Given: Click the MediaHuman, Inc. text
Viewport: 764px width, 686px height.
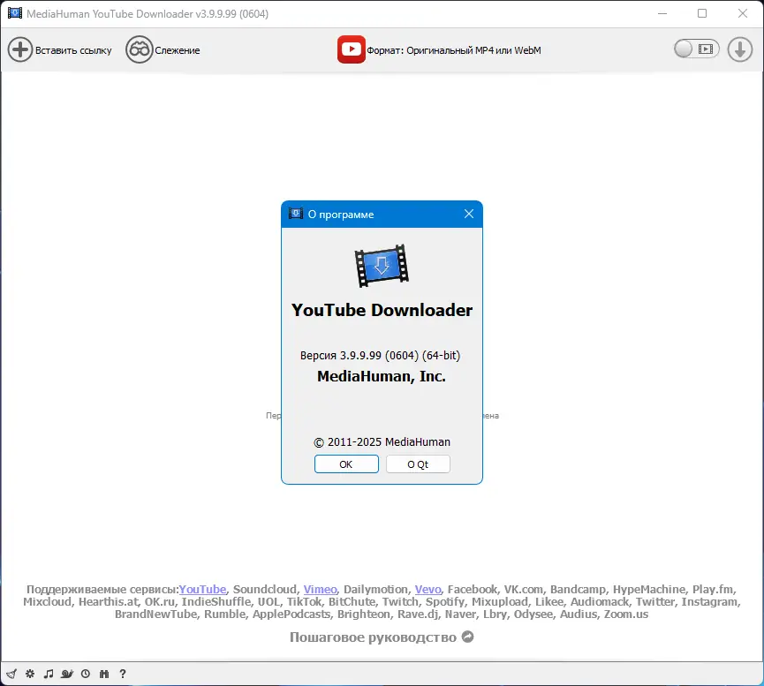Looking at the screenshot, I should point(382,376).
